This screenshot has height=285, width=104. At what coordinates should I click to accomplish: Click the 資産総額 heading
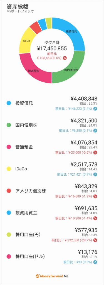(15, 7)
